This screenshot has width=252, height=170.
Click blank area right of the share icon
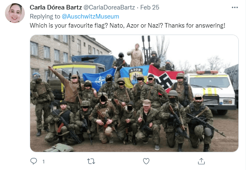click(x=223, y=161)
